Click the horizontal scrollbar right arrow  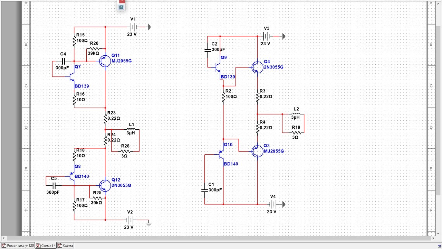[x=433, y=238]
